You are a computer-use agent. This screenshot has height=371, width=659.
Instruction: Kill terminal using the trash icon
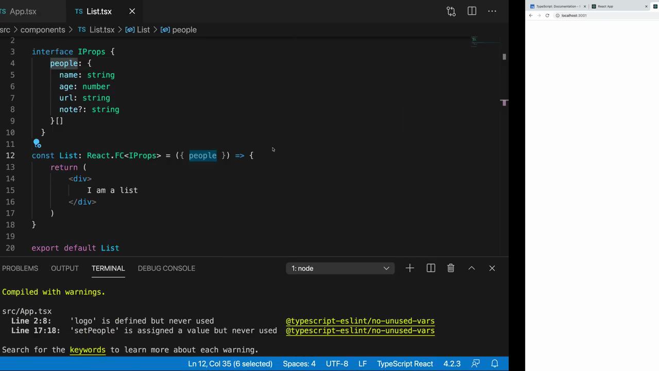(451, 268)
